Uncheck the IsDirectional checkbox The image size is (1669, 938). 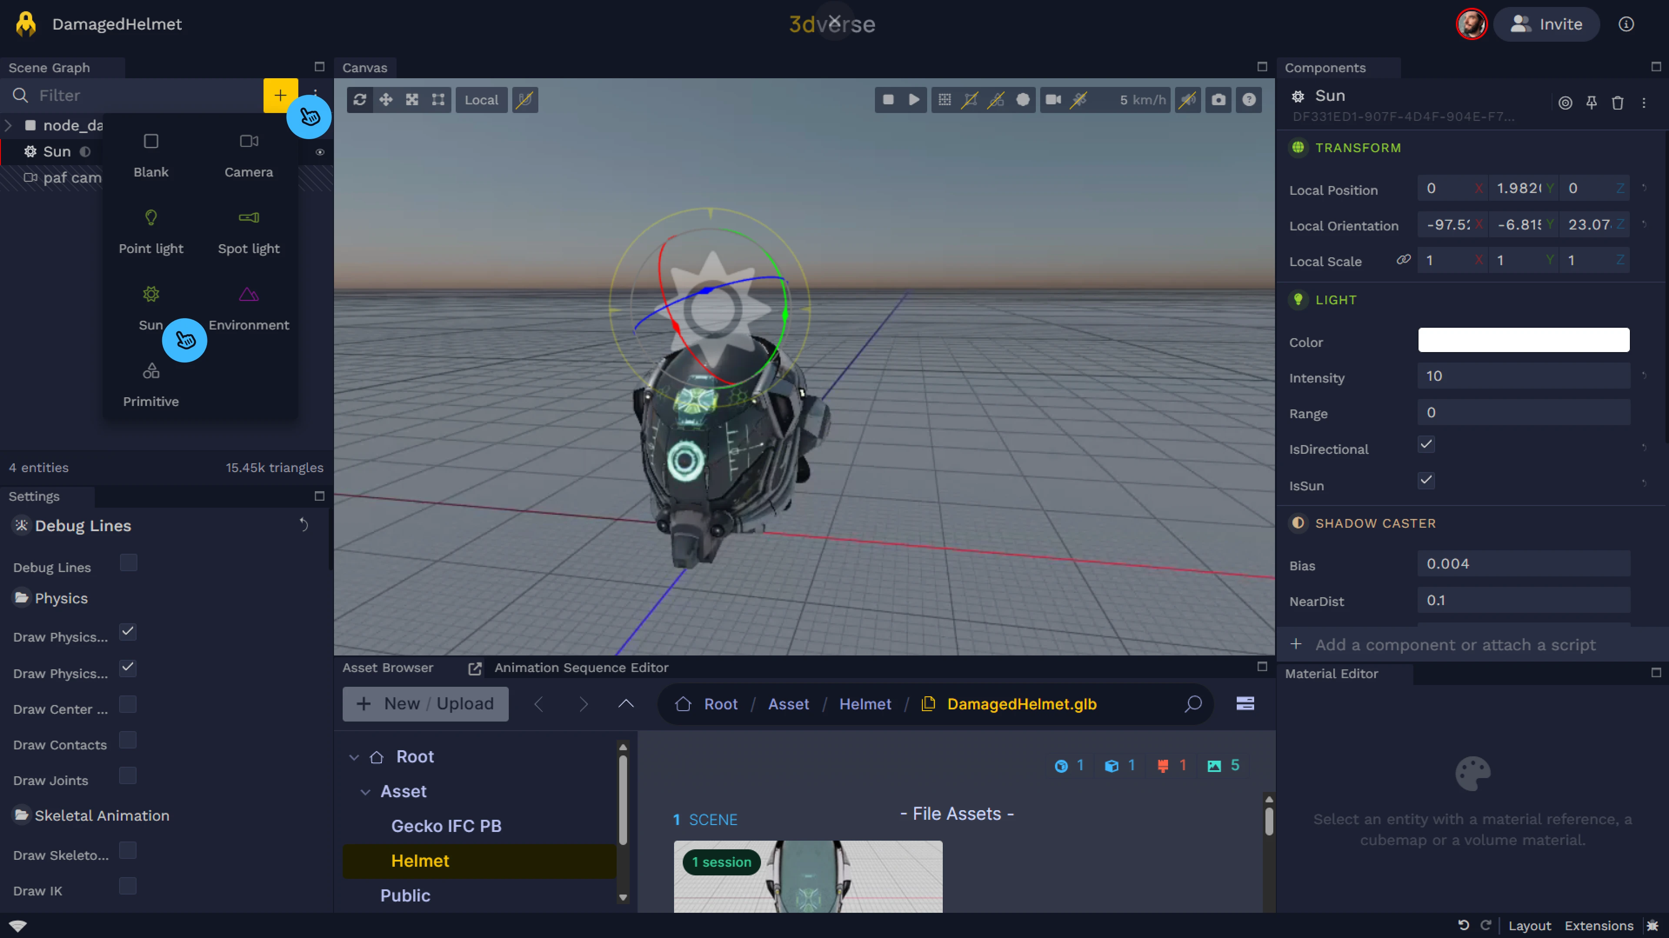[1426, 445]
